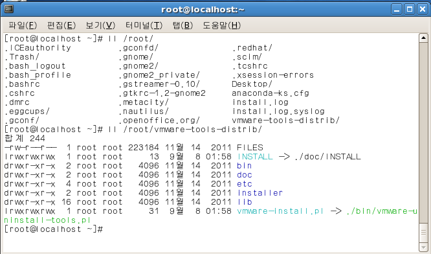Screen dimensions: 431x254
Task: Maximize the root@localhost terminal window
Action: (x=410, y=10)
